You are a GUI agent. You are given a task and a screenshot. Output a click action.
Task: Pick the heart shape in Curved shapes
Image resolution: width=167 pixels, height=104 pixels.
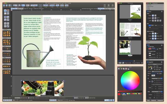pos(9,44)
